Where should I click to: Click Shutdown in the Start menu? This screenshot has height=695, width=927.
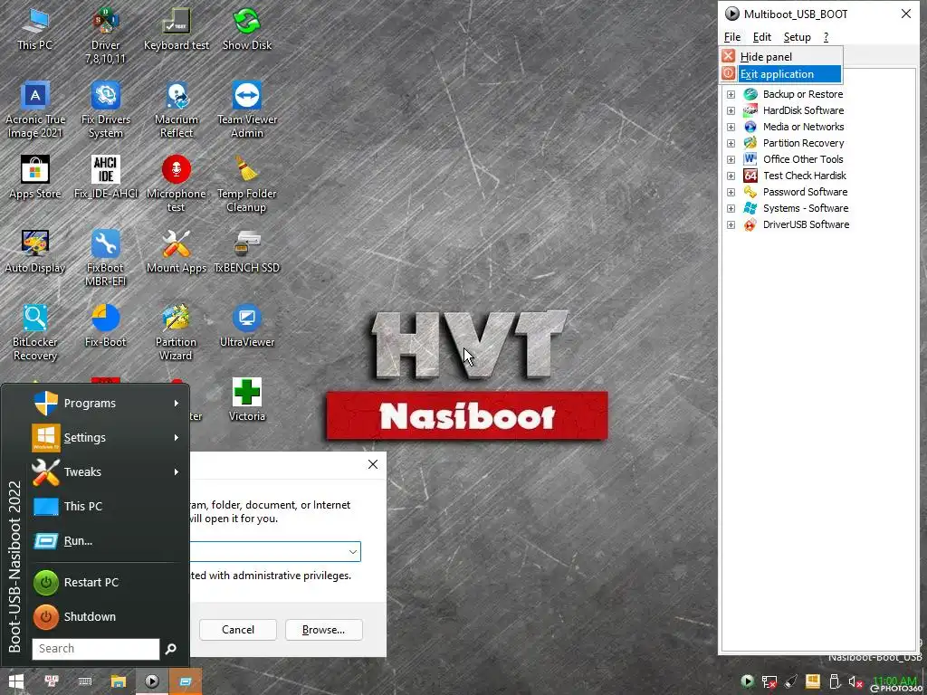tap(107, 616)
